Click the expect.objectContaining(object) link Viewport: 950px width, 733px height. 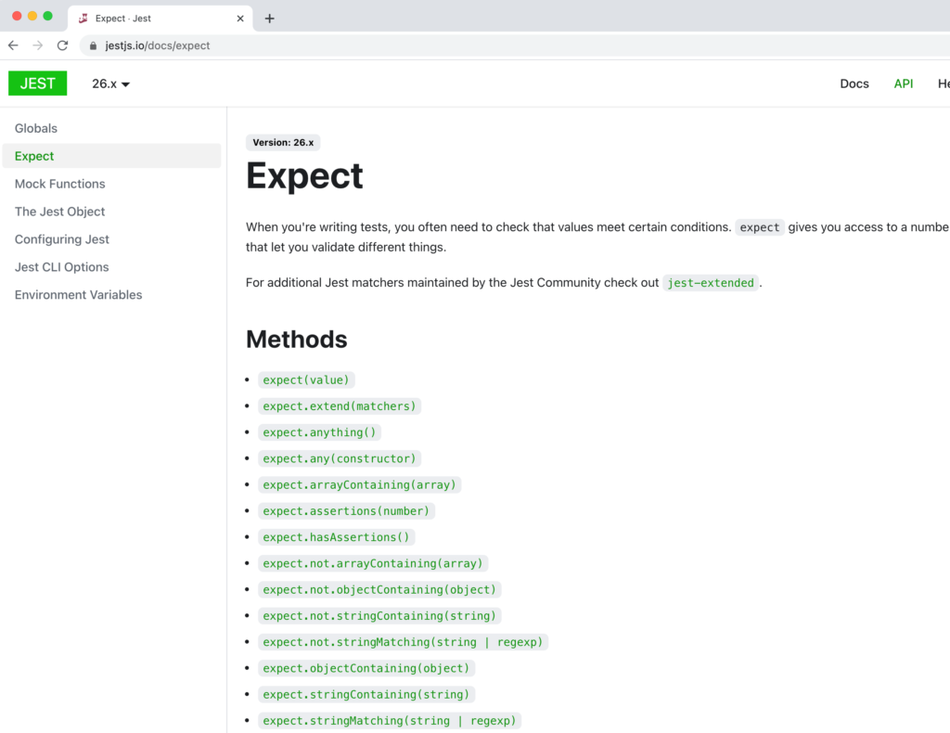(x=366, y=668)
